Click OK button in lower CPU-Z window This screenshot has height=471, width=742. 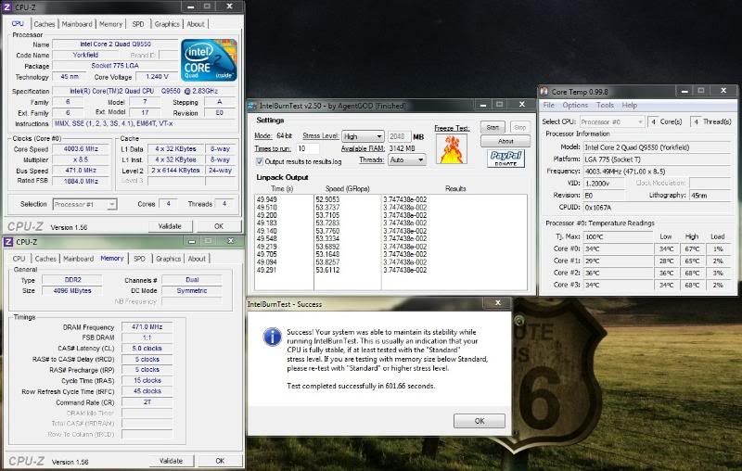click(220, 461)
